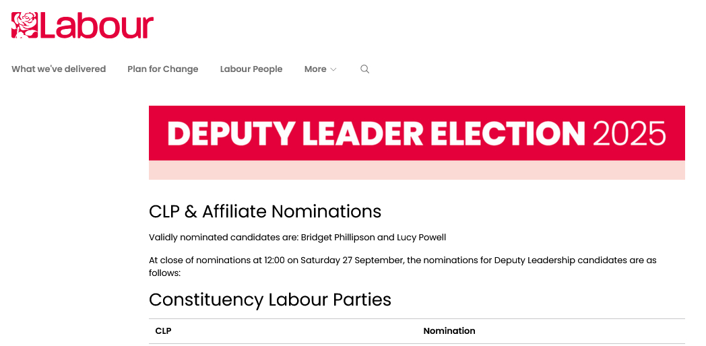Click the 2025 text in the banner
Viewport: 706px width, 346px height.
click(x=629, y=133)
